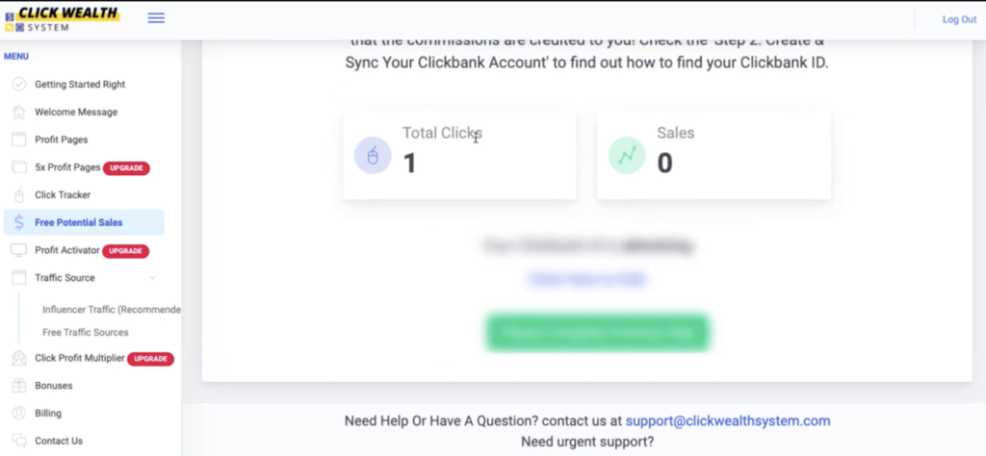The width and height of the screenshot is (986, 456).
Task: Click the Log Out link
Action: point(958,19)
